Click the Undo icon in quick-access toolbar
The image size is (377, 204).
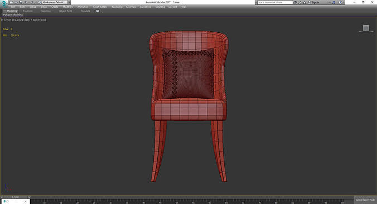(x=25, y=2)
